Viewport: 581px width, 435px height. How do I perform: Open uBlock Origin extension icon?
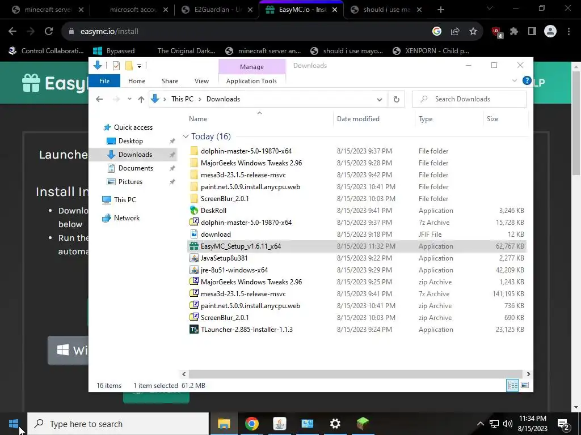coord(496,32)
